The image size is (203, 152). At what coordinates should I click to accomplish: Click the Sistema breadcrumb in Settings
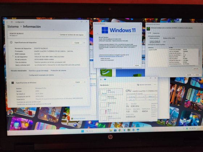[x=13, y=26]
